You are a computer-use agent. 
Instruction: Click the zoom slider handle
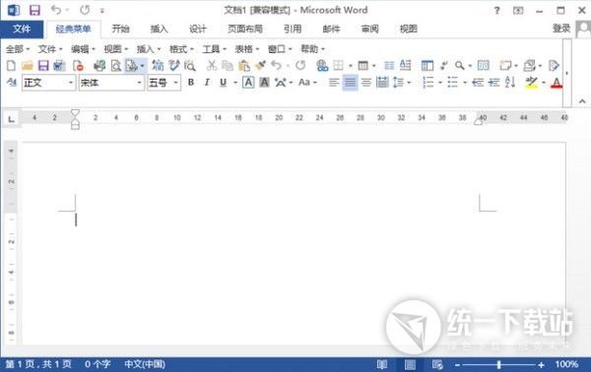pyautogui.click(x=498, y=364)
